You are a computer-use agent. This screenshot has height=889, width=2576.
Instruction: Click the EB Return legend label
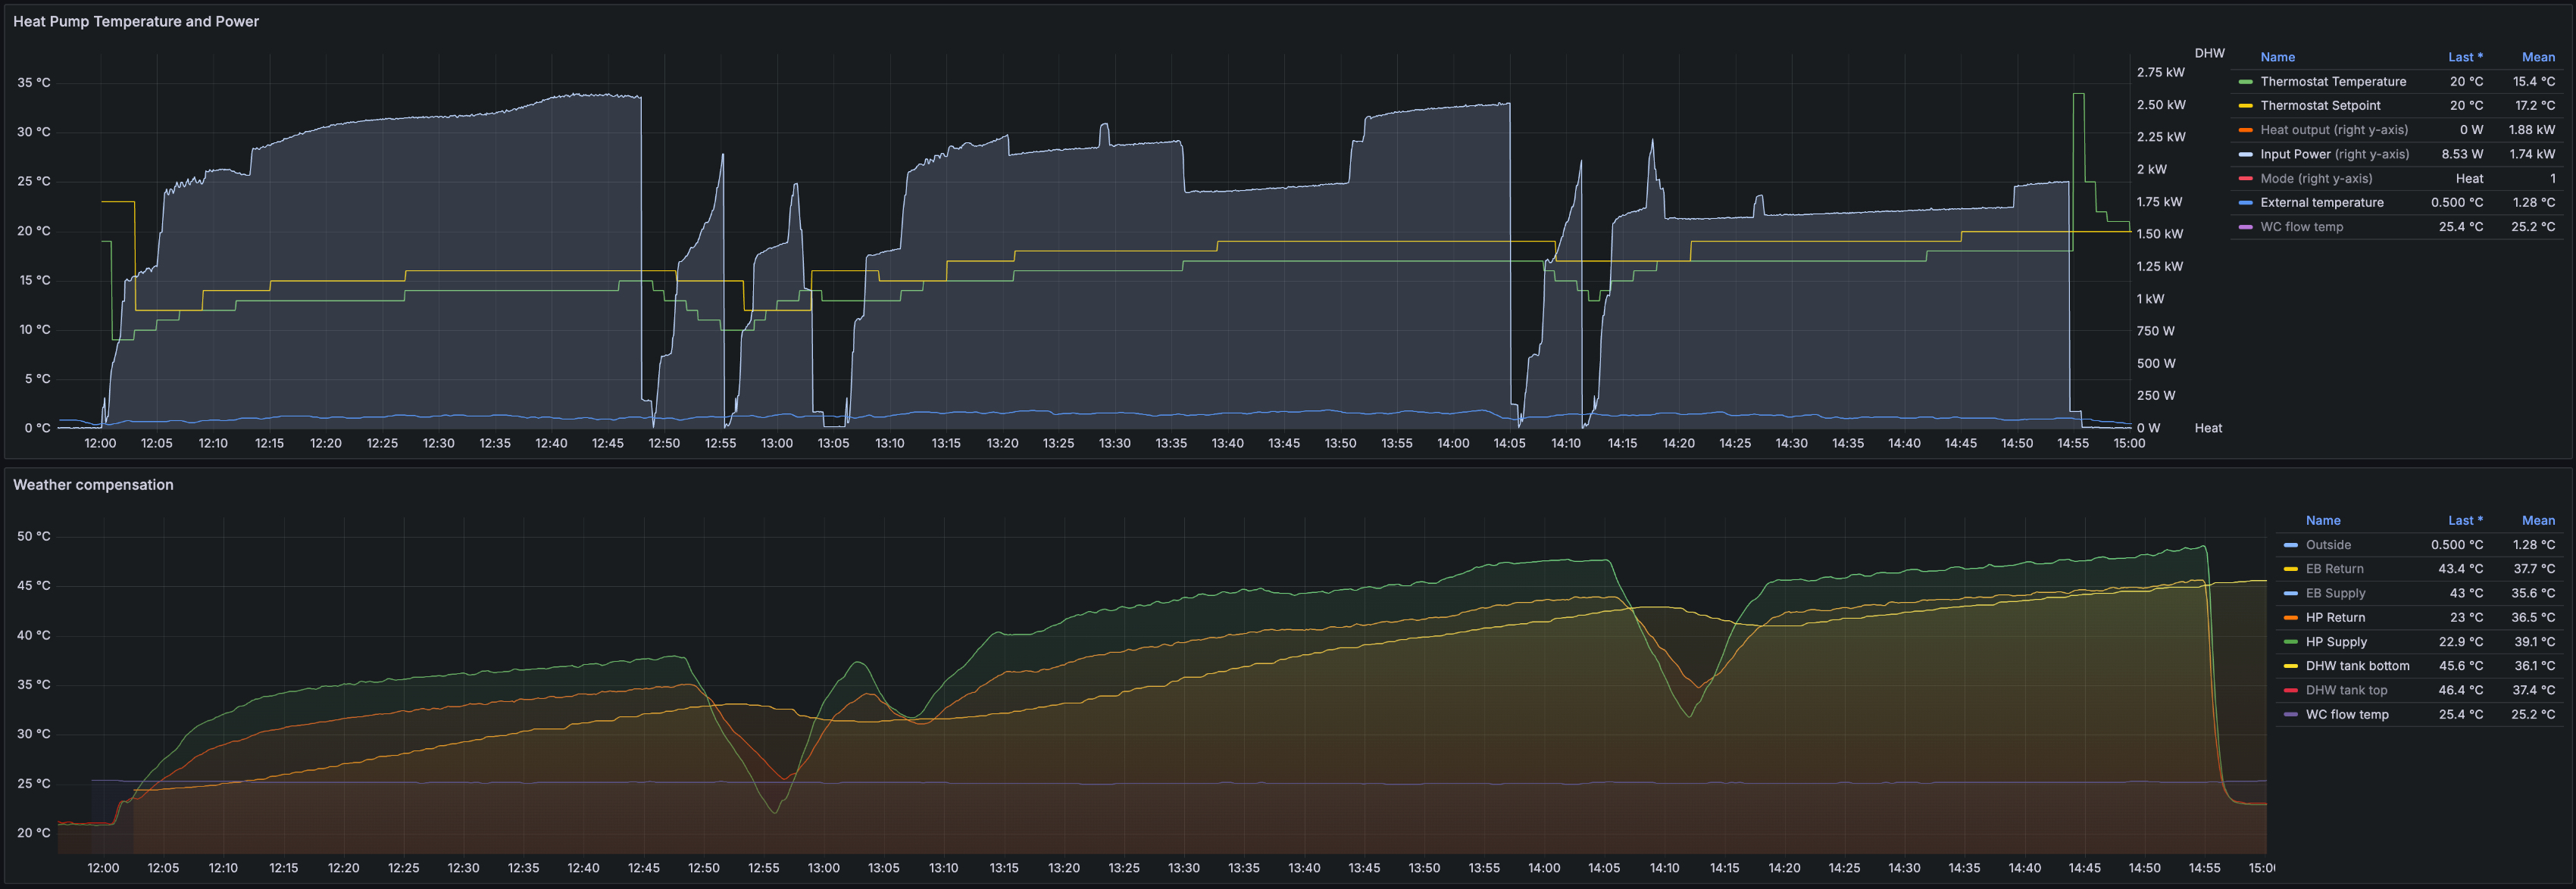tap(2334, 569)
